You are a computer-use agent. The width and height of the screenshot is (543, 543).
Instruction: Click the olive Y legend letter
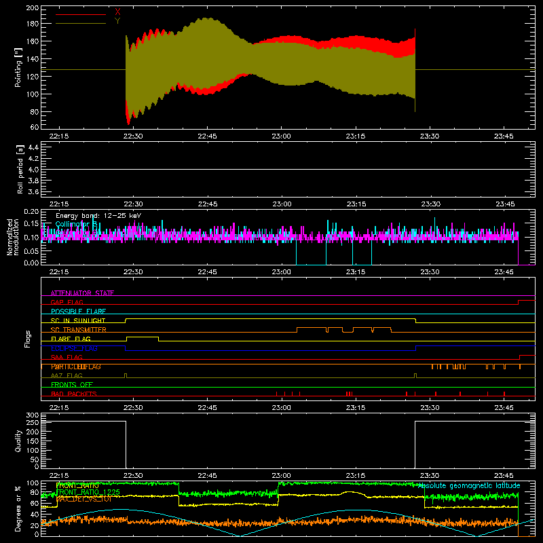[x=117, y=21]
